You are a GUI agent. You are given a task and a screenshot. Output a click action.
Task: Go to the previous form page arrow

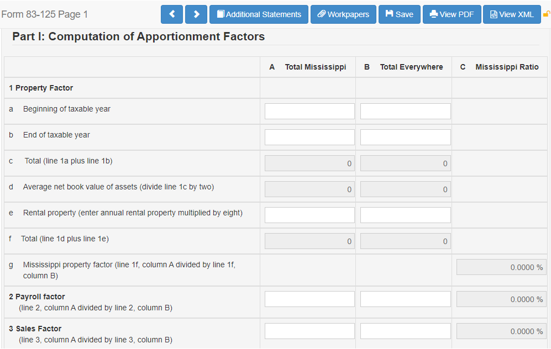[172, 14]
